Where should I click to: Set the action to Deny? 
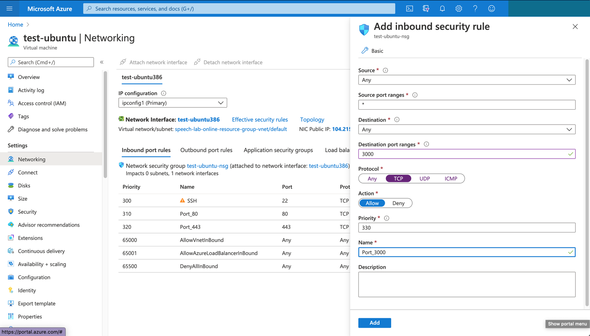pyautogui.click(x=398, y=203)
